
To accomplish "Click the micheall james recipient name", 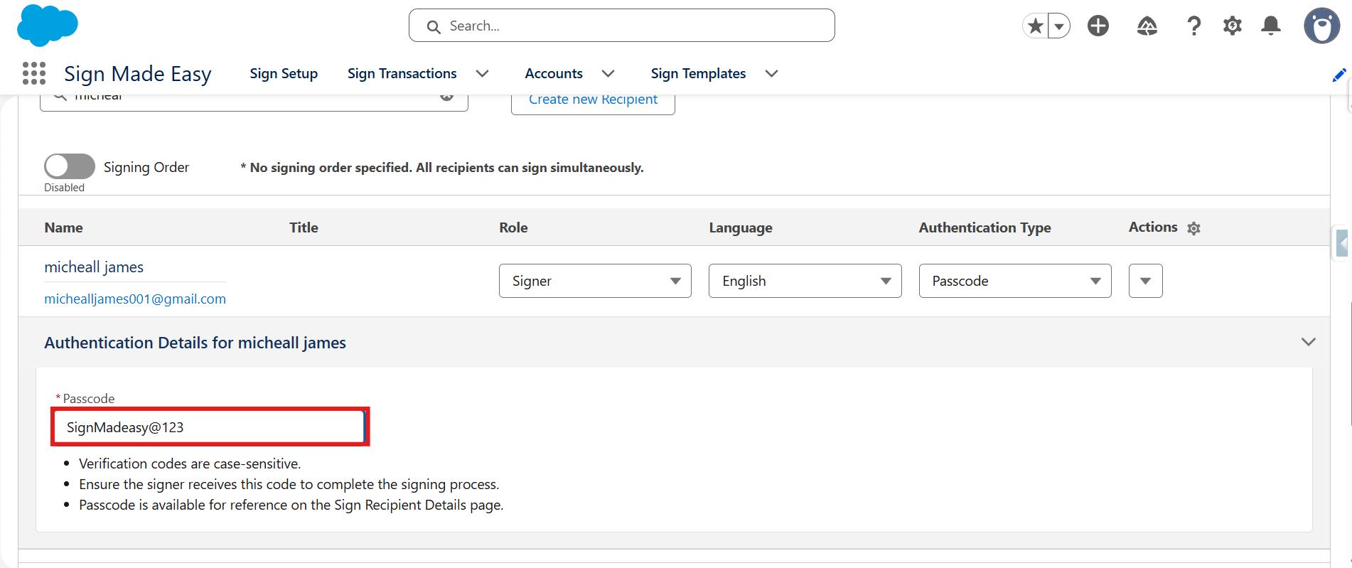I will [94, 267].
